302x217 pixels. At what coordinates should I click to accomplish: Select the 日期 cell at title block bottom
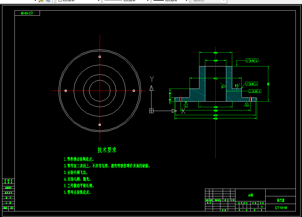(x=224, y=210)
